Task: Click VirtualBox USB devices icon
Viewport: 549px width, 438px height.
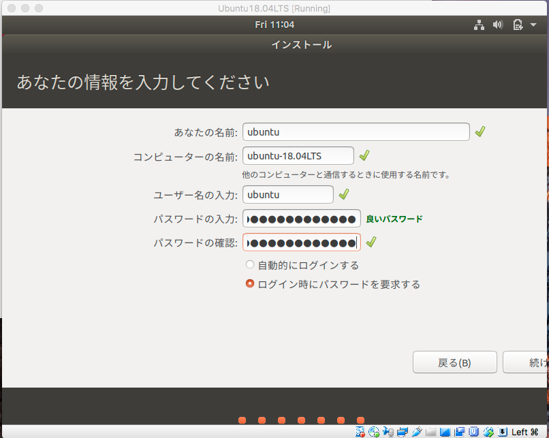Action: click(x=417, y=432)
